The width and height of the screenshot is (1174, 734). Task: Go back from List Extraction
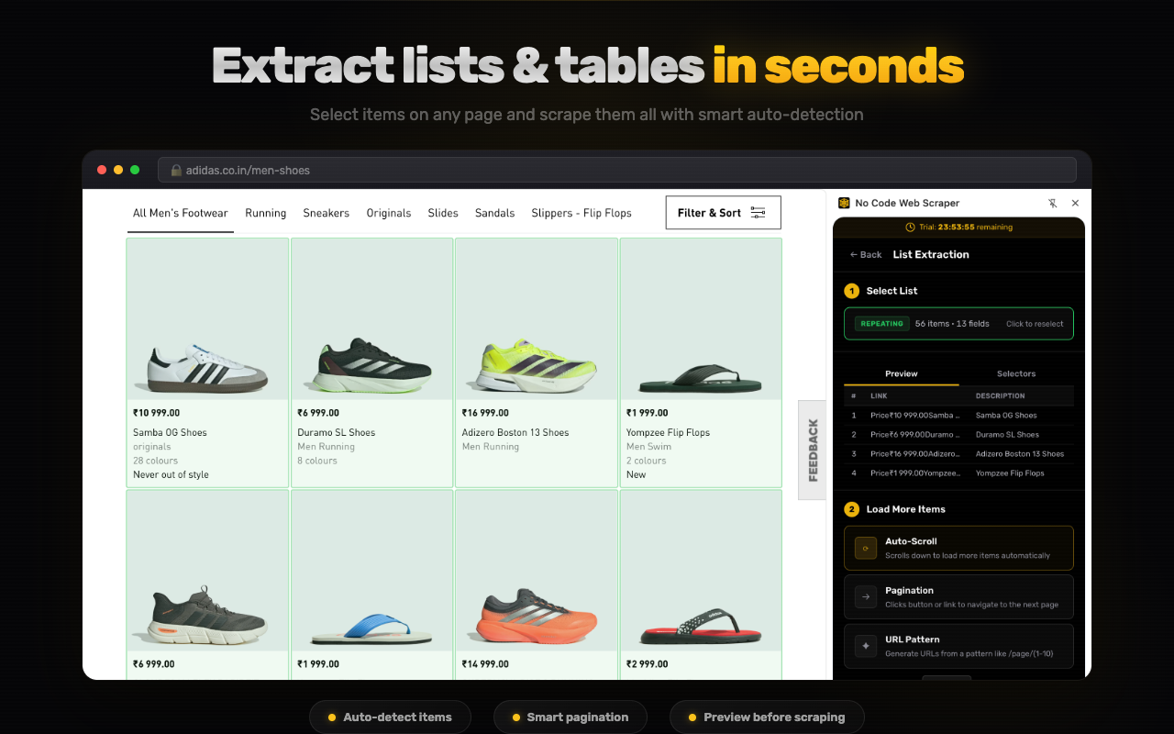[x=865, y=255]
